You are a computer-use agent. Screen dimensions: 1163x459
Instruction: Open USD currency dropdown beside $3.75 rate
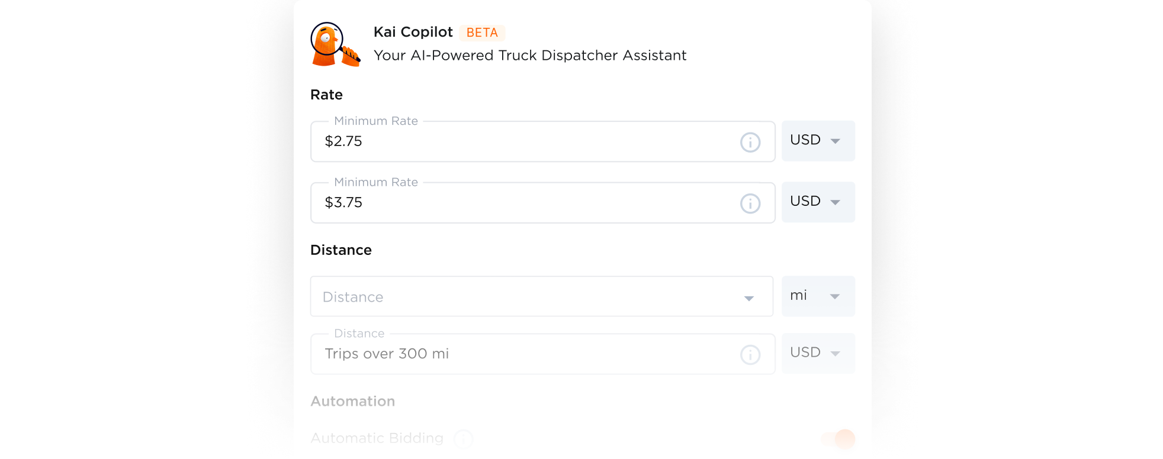(x=818, y=202)
